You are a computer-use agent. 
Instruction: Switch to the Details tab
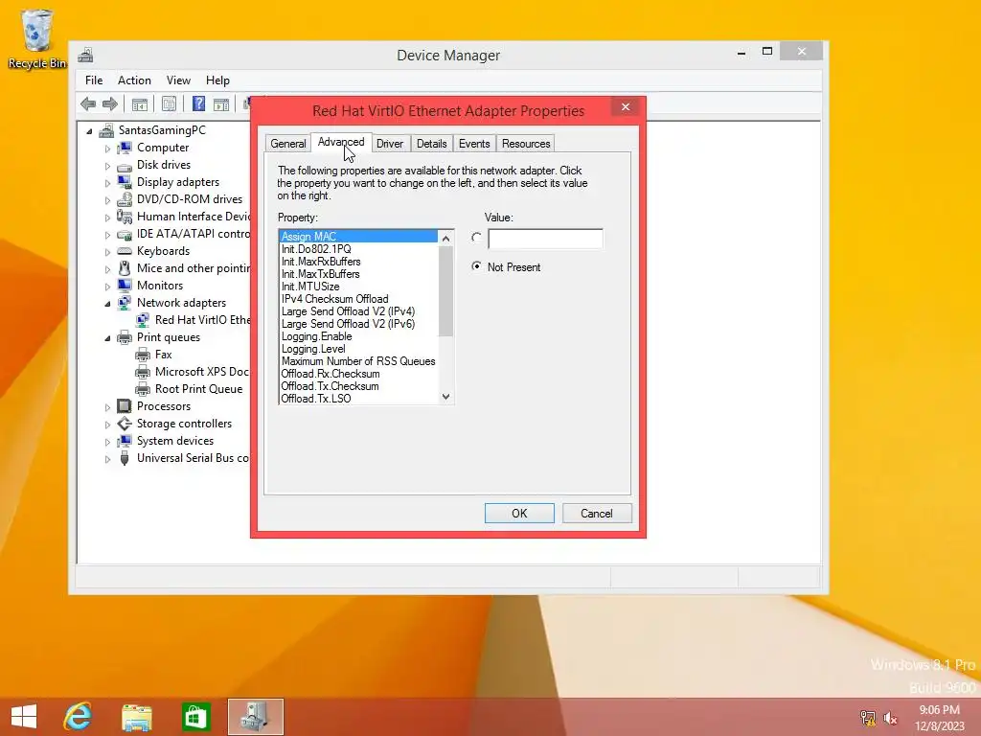point(432,144)
